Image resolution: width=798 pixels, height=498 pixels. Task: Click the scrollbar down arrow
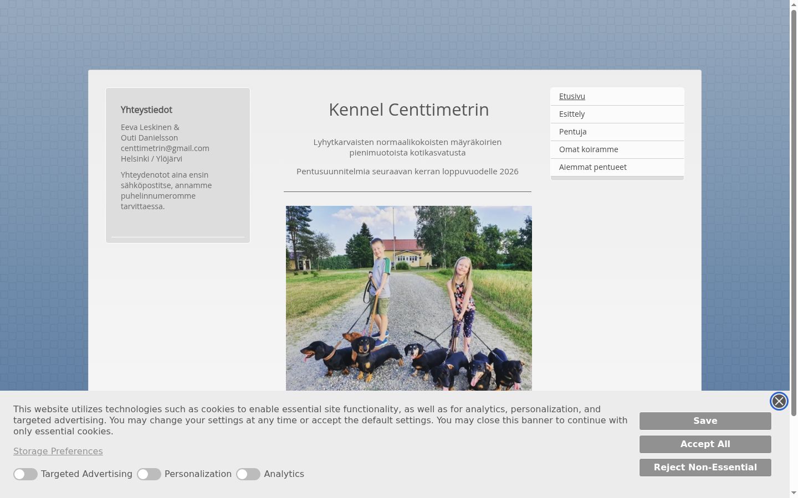[794, 493]
